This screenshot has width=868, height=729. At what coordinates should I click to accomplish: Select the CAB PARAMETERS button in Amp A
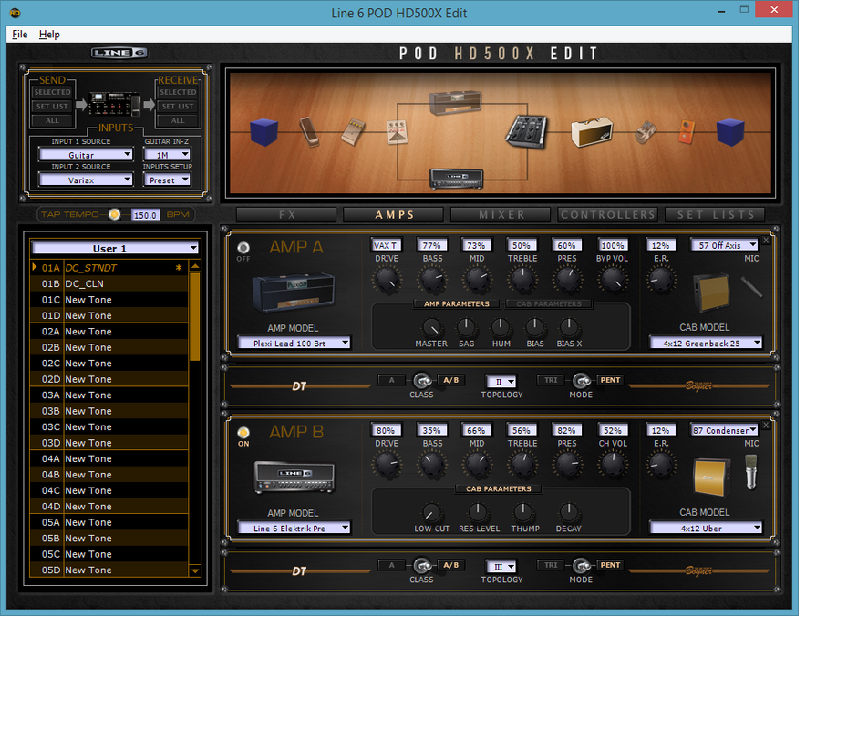(x=549, y=303)
